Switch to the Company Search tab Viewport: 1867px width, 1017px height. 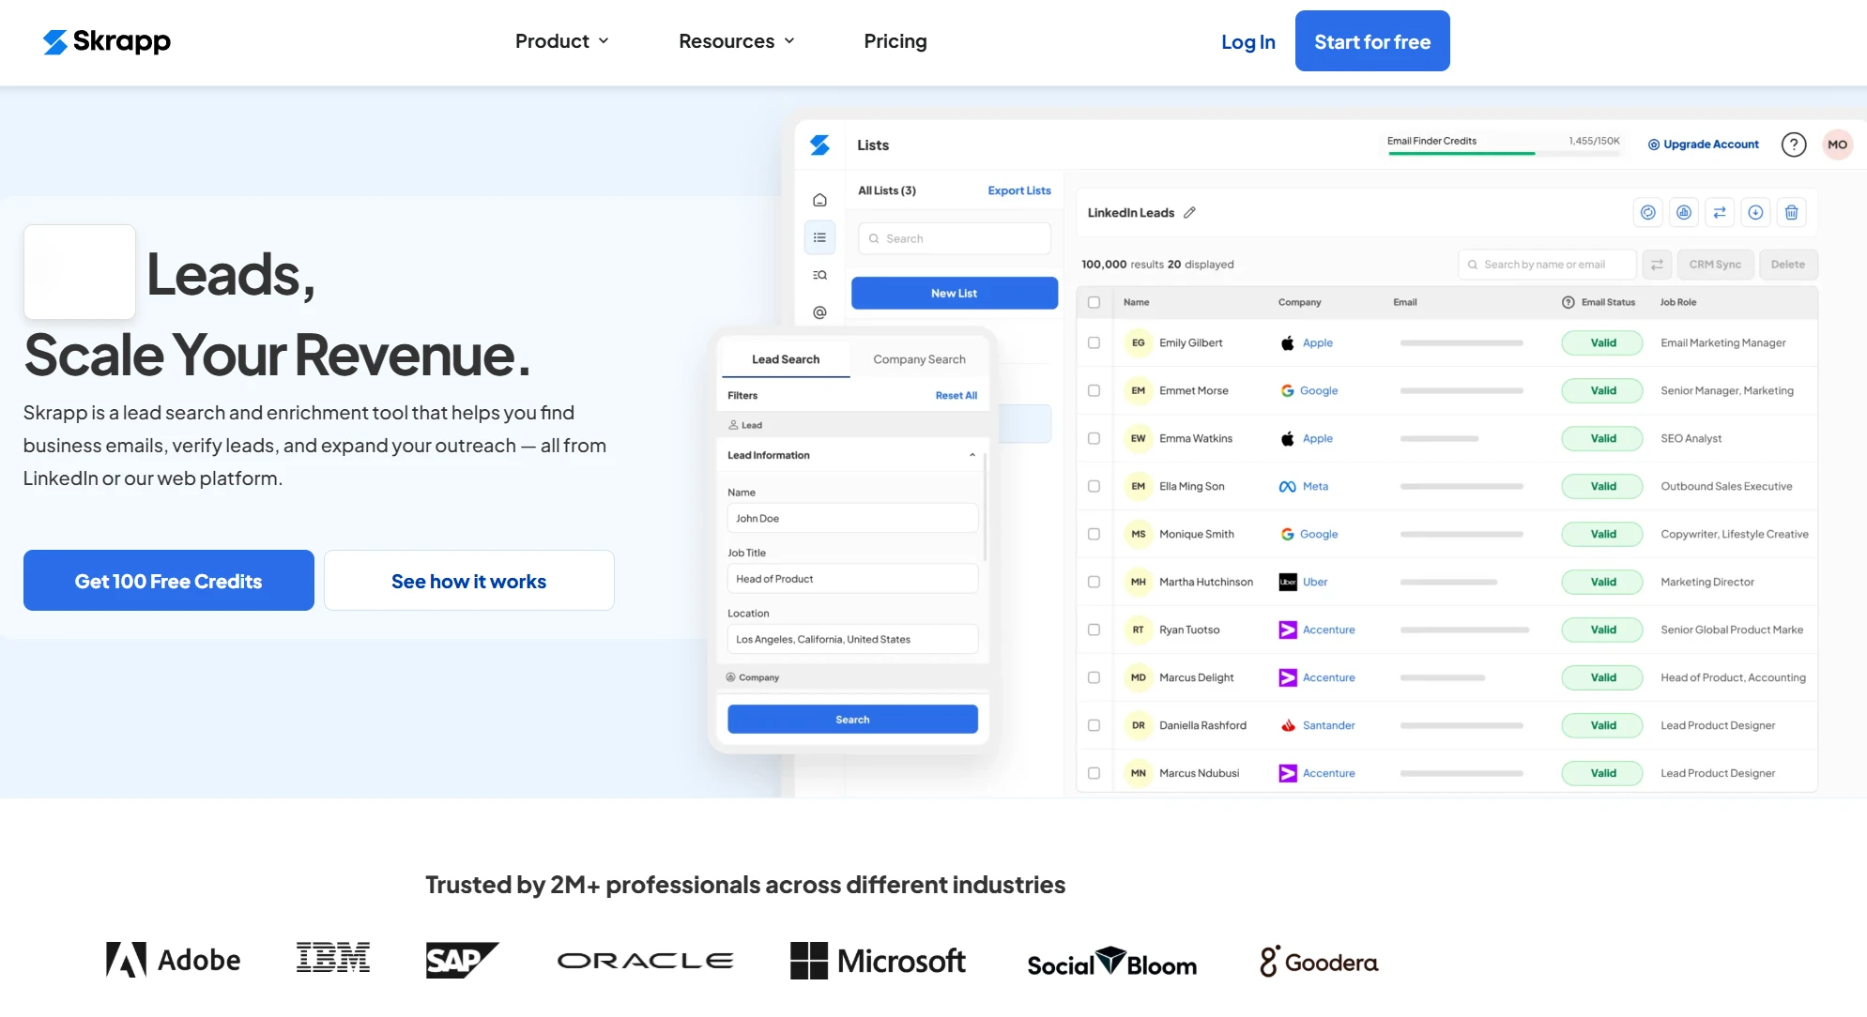[x=919, y=359]
